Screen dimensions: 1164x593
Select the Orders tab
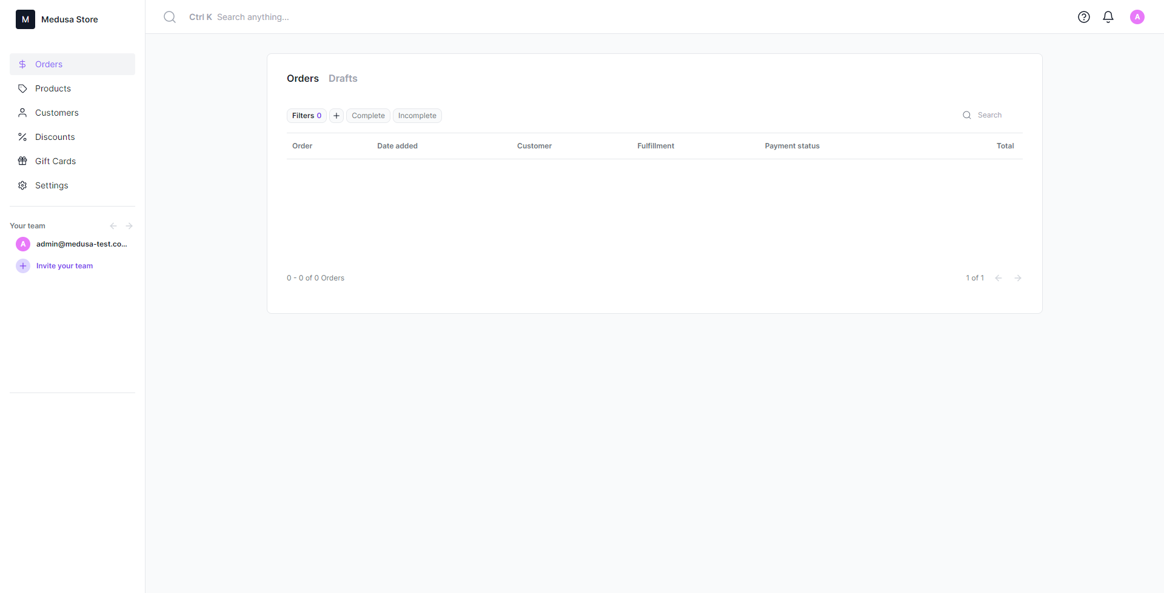point(303,78)
